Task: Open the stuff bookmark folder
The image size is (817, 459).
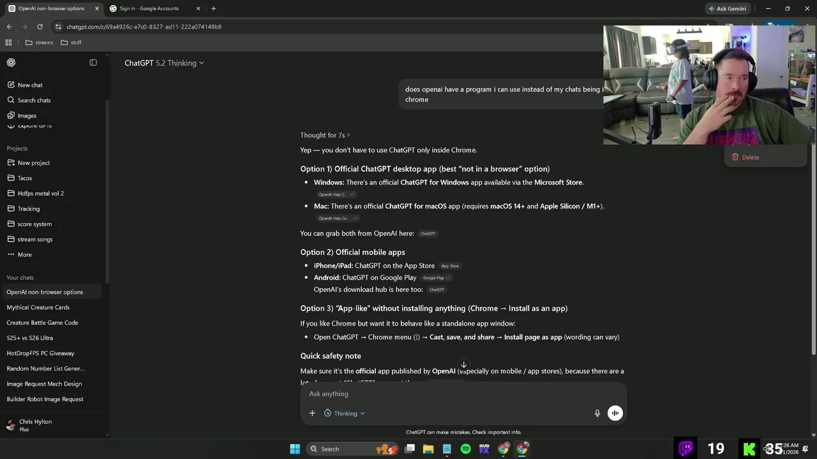Action: (x=71, y=43)
